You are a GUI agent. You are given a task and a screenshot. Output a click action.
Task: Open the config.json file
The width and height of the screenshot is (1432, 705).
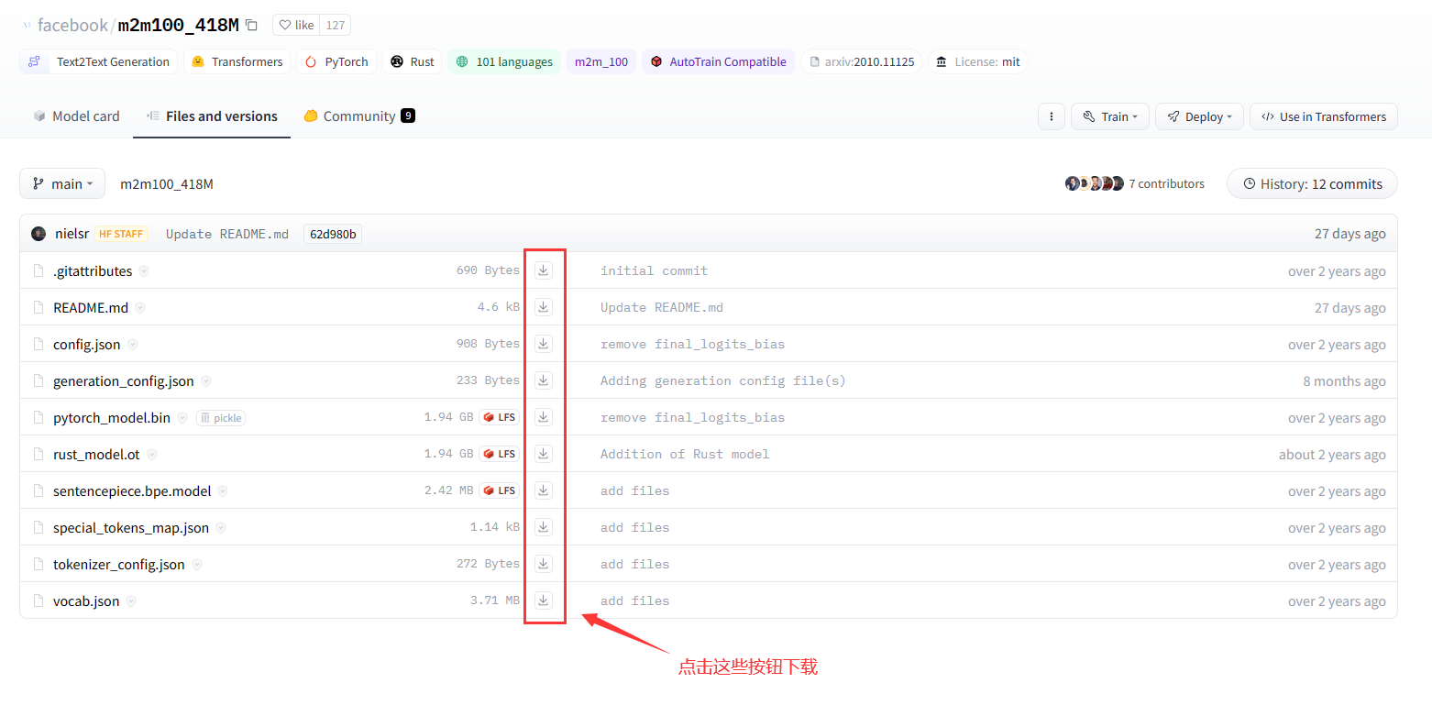point(87,345)
